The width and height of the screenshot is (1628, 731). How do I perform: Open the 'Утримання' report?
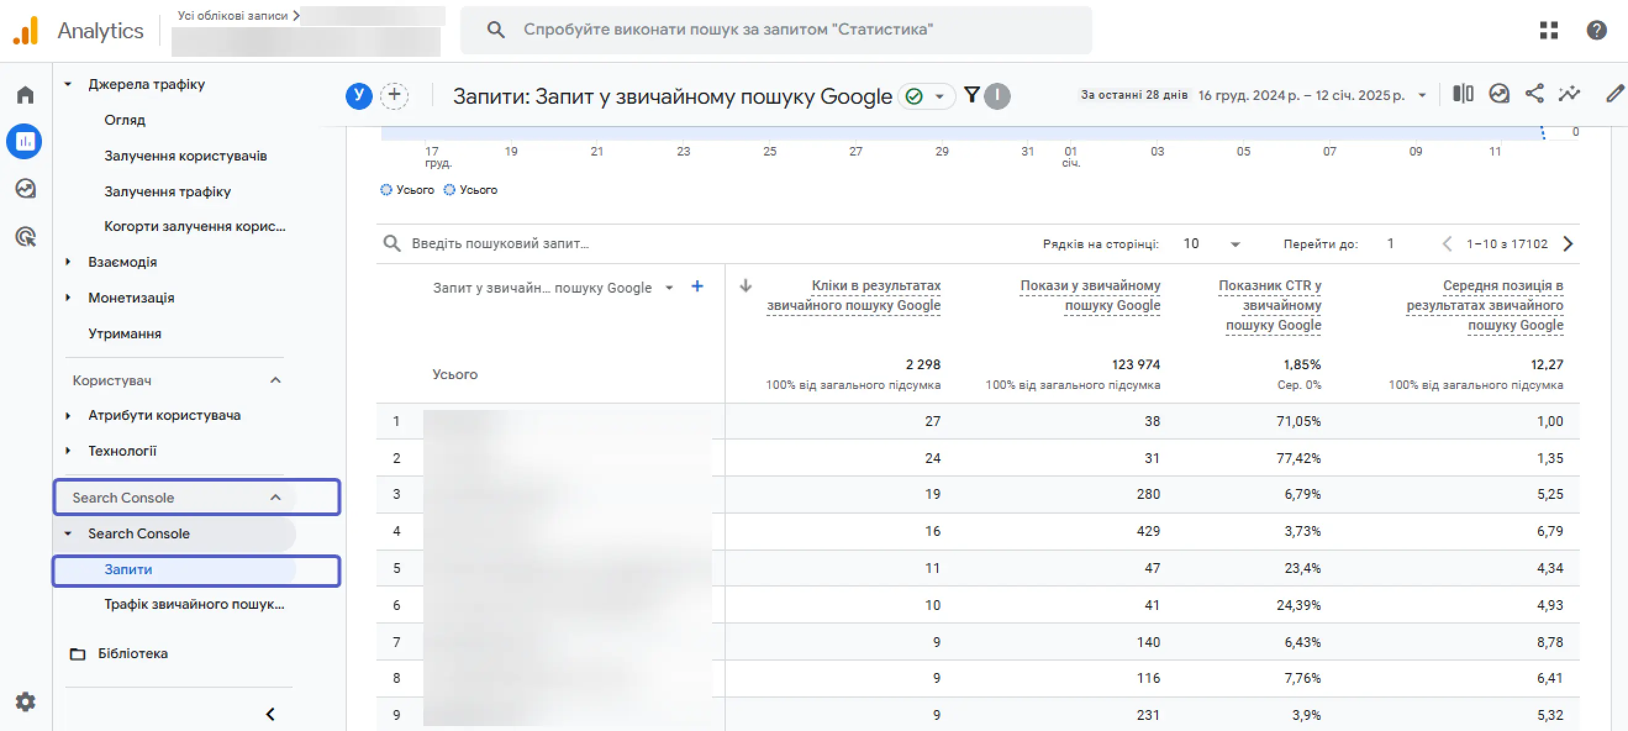coord(125,334)
